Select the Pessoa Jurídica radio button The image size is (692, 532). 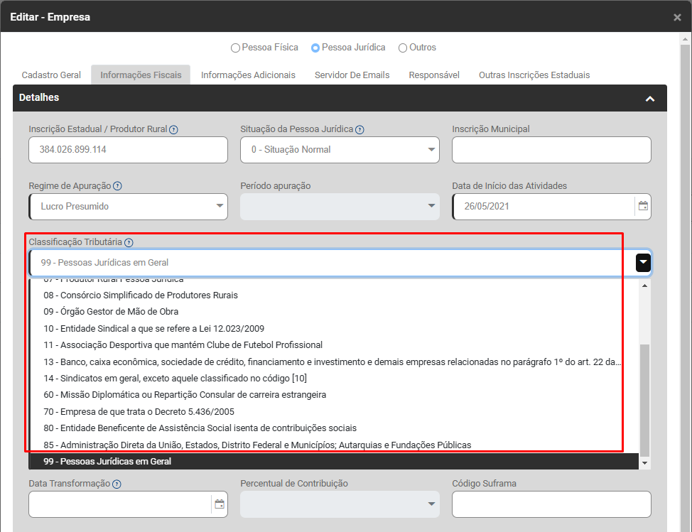click(x=315, y=48)
